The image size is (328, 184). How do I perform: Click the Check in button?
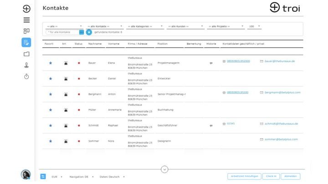(x=271, y=176)
